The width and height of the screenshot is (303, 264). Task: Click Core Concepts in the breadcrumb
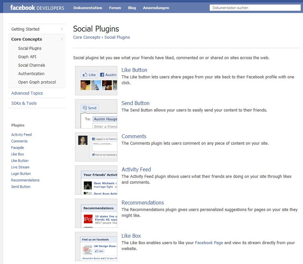click(87, 37)
